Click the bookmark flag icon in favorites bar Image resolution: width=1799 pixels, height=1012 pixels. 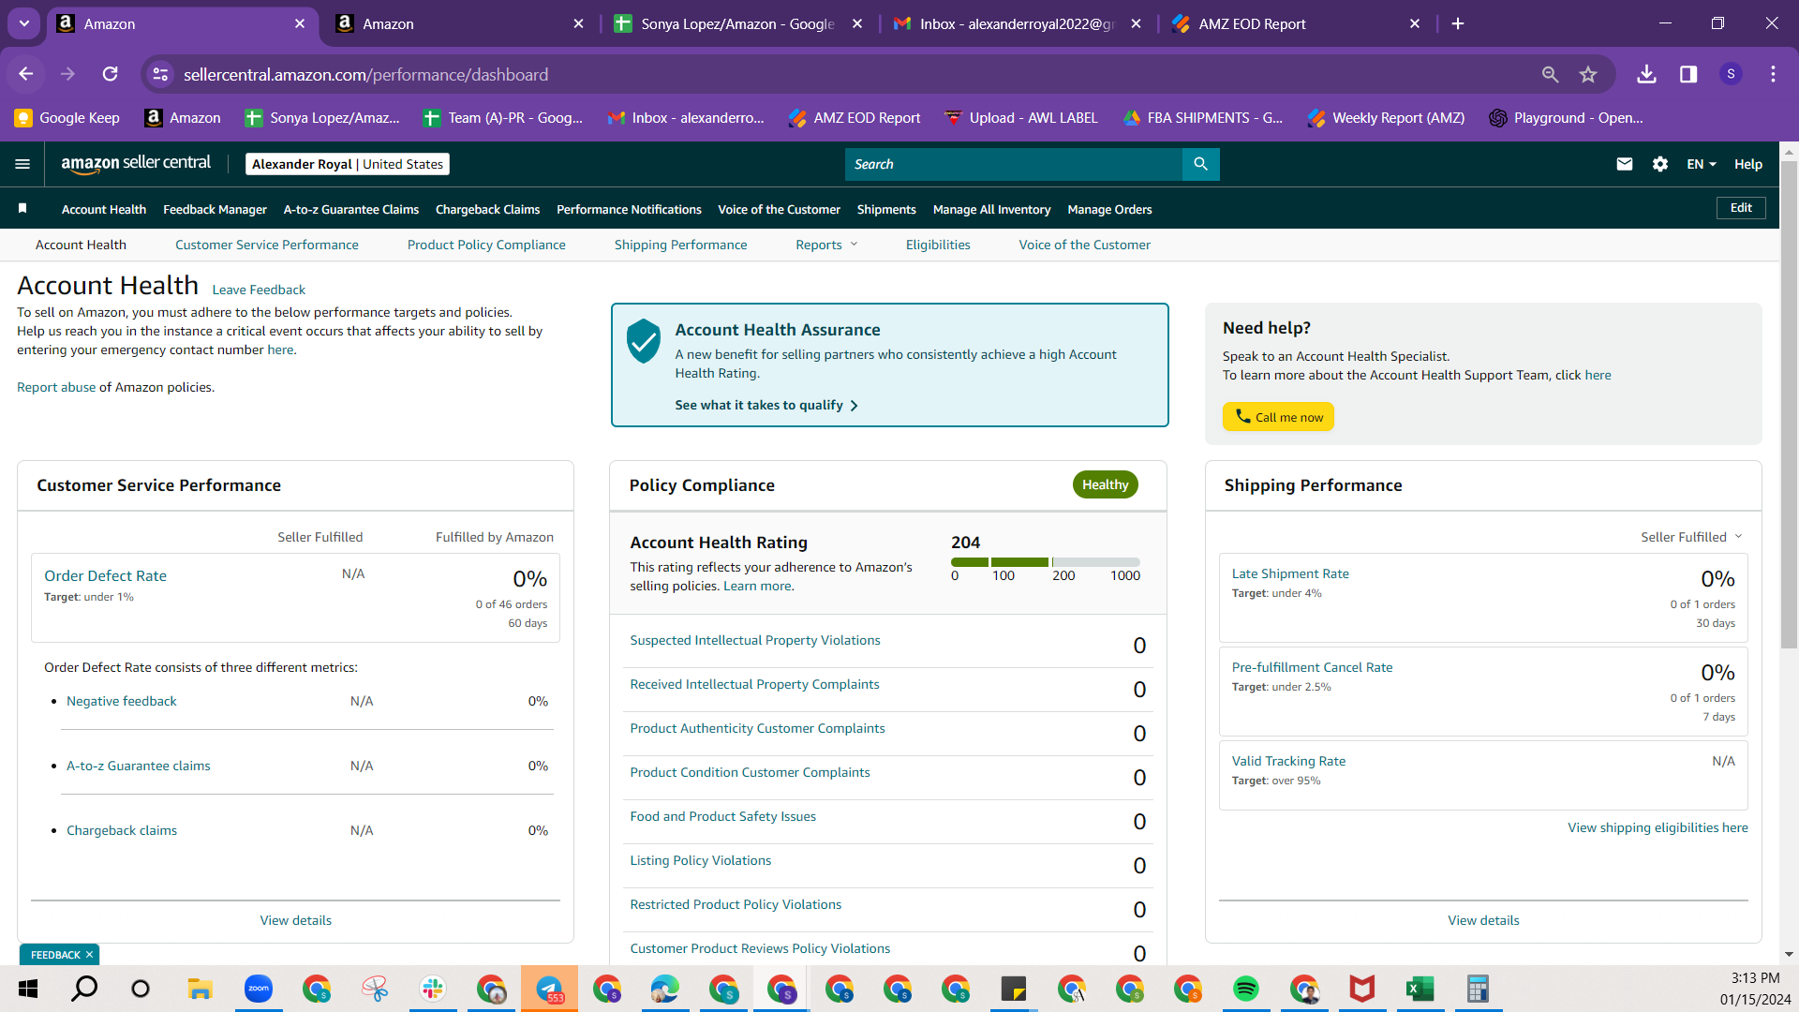[22, 208]
